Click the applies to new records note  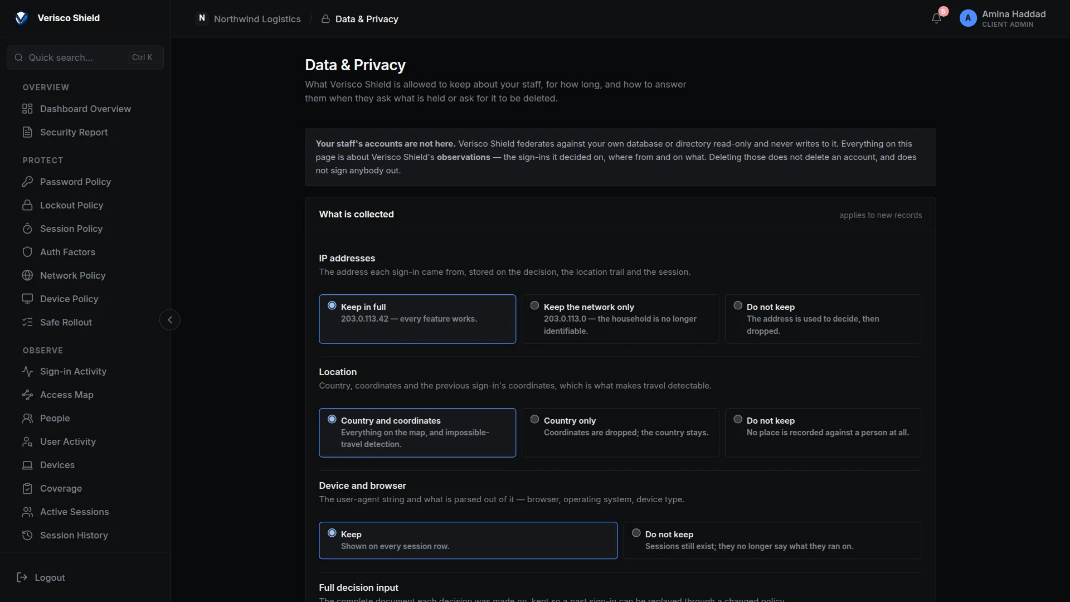(x=881, y=215)
